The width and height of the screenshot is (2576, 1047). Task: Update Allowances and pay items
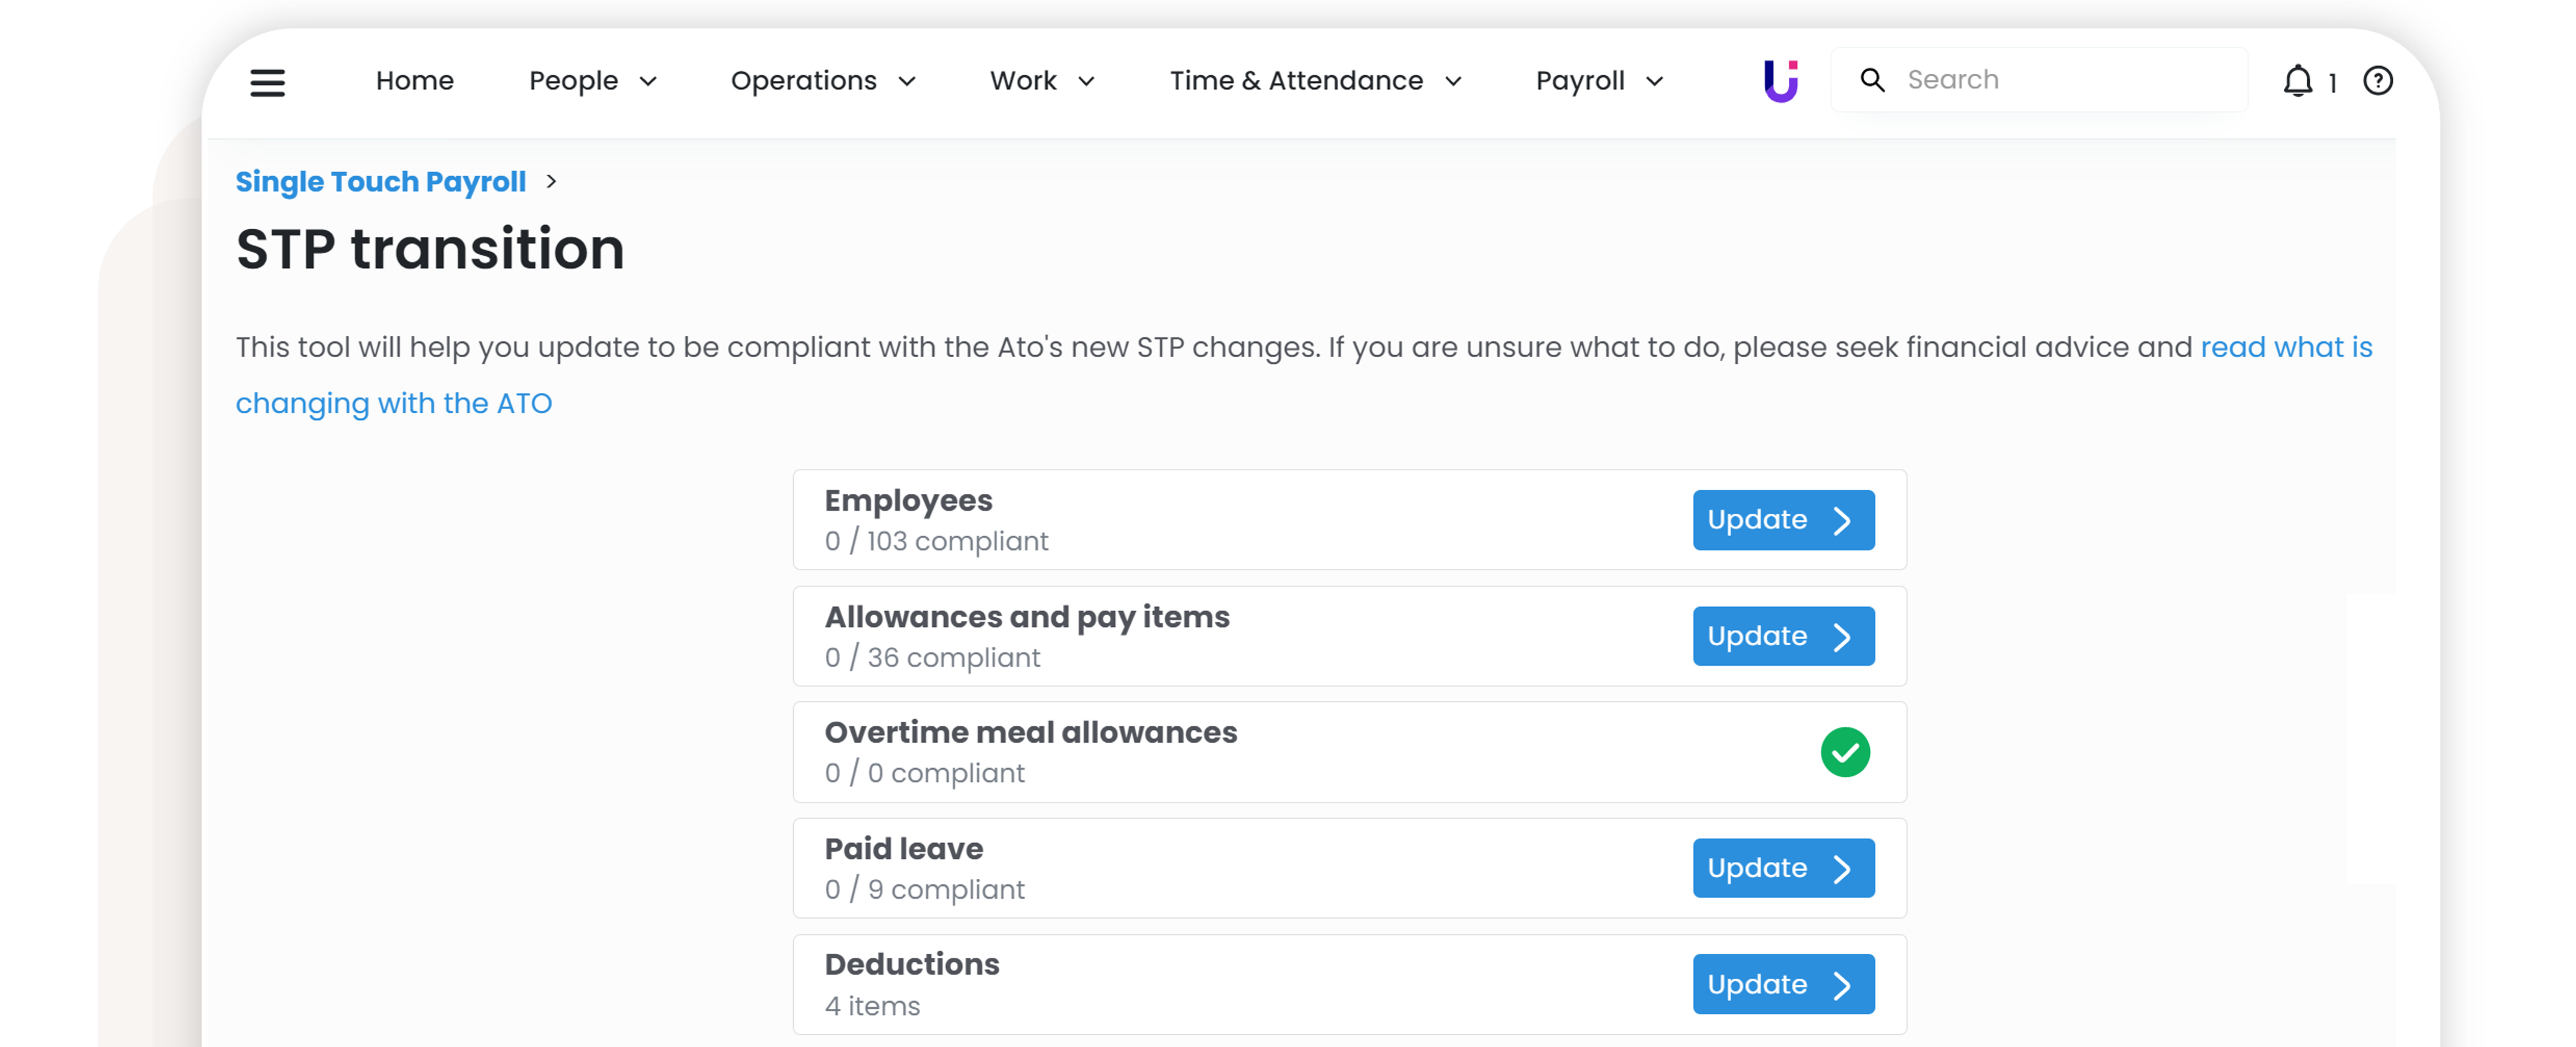point(1782,636)
